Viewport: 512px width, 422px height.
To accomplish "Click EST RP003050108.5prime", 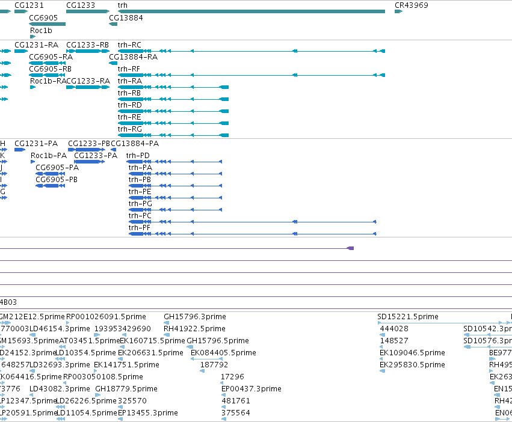I will pyautogui.click(x=103, y=377).
